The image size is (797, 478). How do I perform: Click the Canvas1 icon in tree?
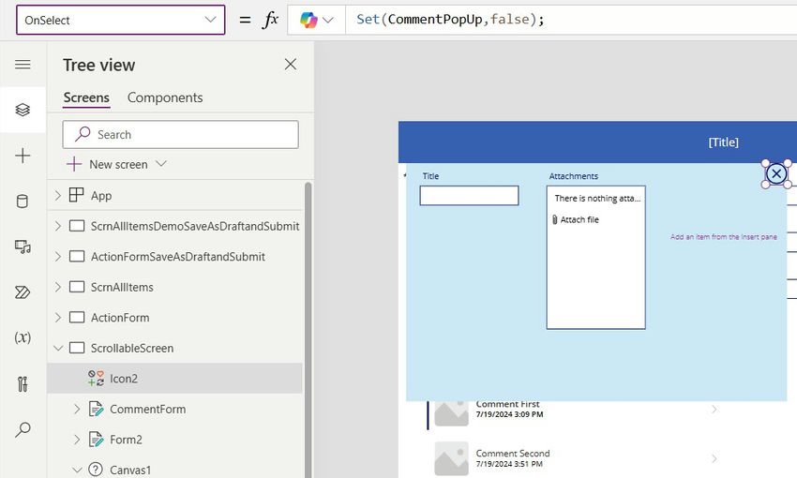(x=96, y=470)
